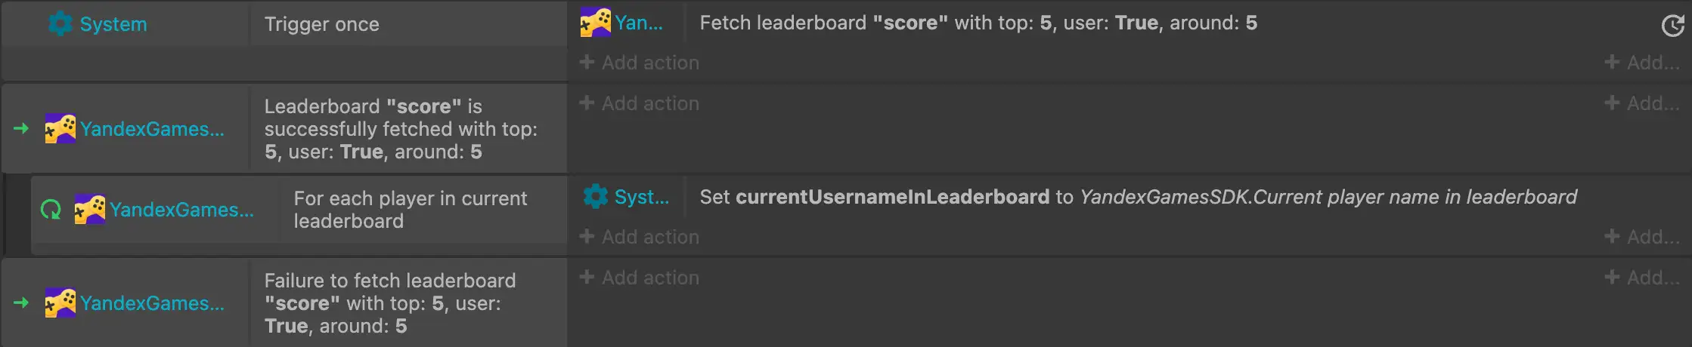Viewport: 1692px width, 347px height.
Task: Click the async wait icon at right of Fetch action
Action: [x=1672, y=26]
